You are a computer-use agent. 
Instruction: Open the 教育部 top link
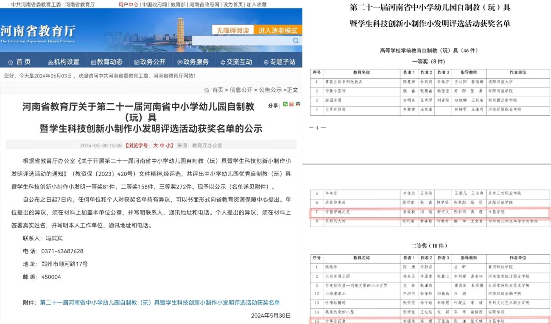178,4
